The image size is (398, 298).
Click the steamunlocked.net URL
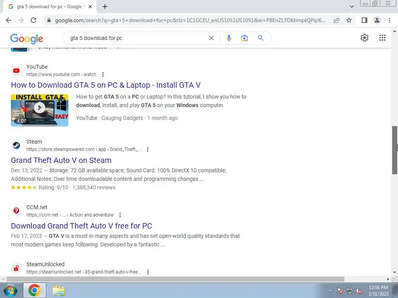point(84,272)
